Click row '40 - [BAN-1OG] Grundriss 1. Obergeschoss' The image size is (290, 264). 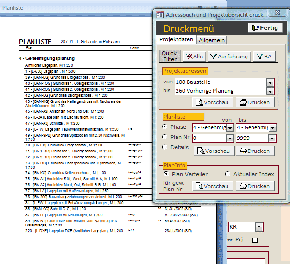70,83
